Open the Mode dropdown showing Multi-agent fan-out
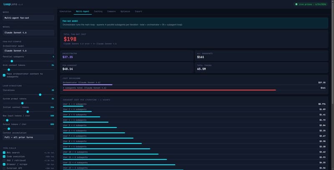The width and height of the screenshot is (334, 170). (x=28, y=18)
